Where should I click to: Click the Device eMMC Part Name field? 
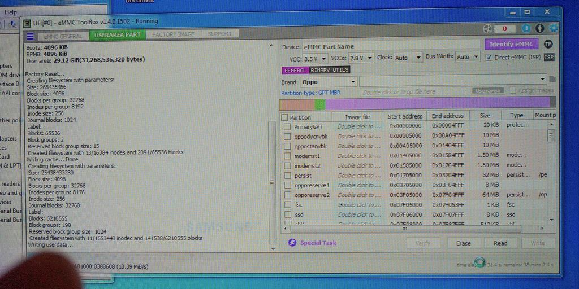[392, 46]
